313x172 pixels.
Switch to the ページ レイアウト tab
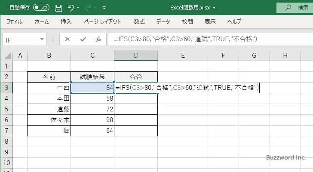102,21
